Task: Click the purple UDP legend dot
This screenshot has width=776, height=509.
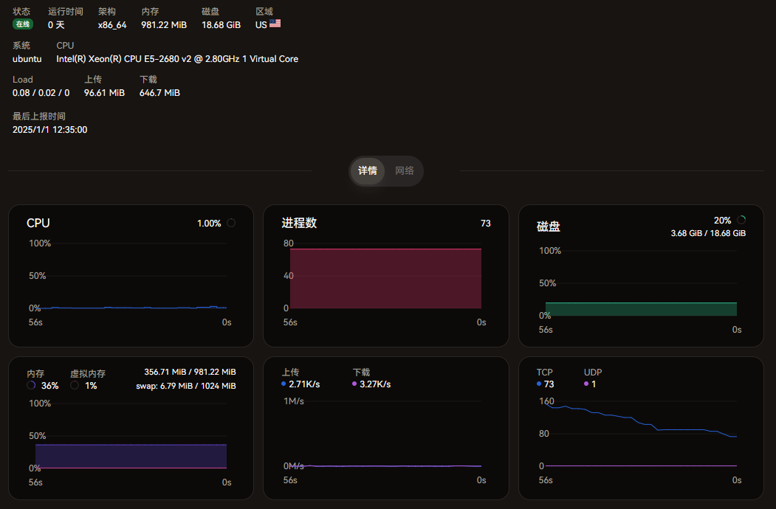Action: click(586, 384)
